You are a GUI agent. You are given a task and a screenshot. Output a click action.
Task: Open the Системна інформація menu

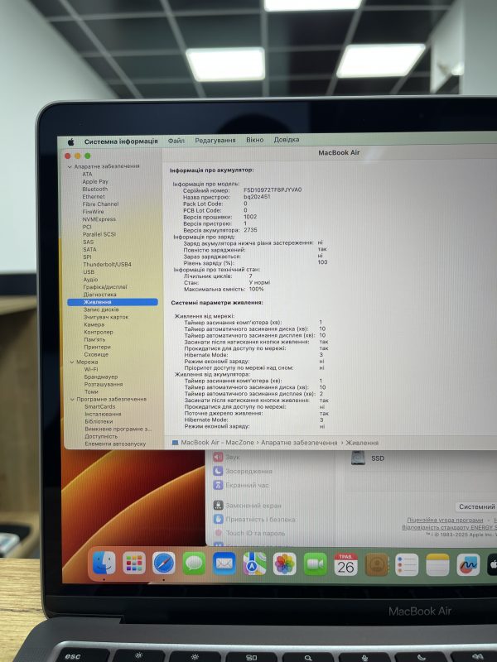121,142
